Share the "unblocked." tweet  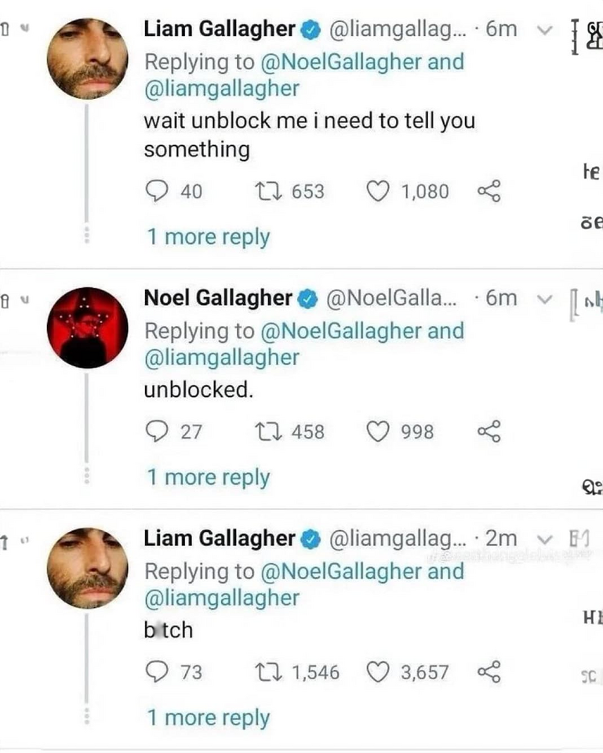pyautogui.click(x=489, y=431)
